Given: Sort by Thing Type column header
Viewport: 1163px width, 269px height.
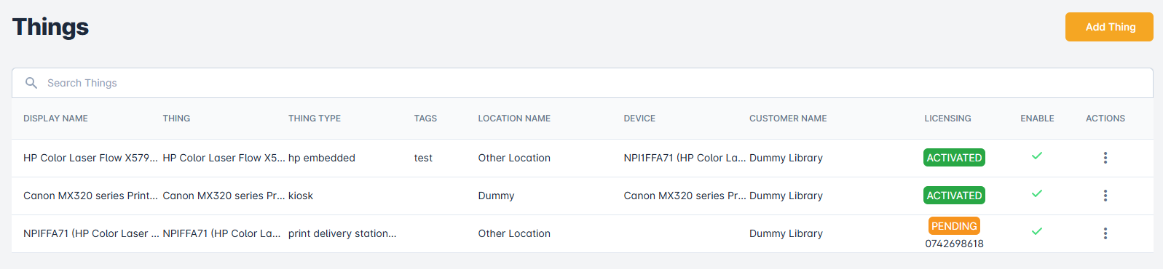Looking at the screenshot, I should point(315,119).
